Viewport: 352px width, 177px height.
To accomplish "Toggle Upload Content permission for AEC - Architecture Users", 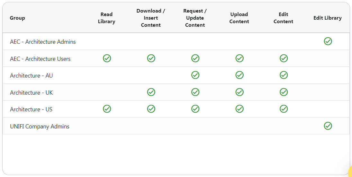I will [x=239, y=58].
